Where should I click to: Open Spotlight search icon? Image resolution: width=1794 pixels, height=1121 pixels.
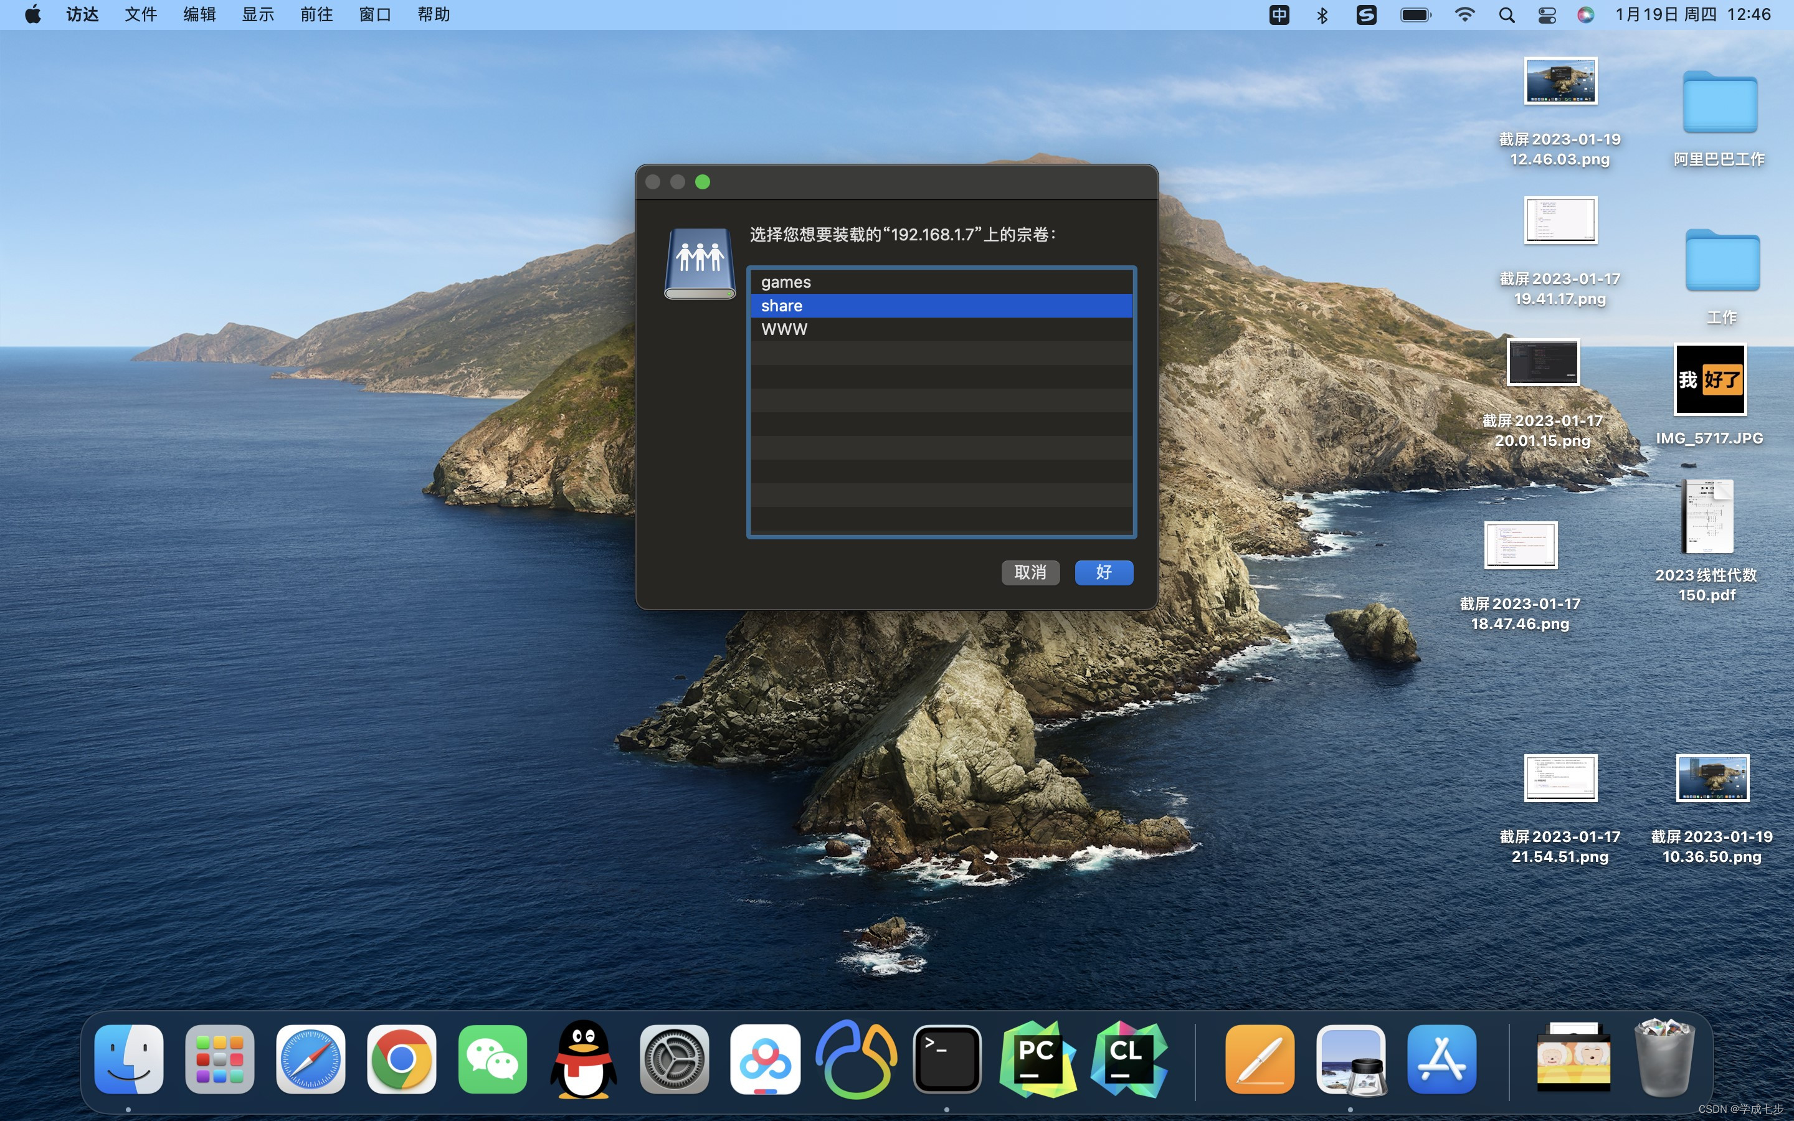pyautogui.click(x=1506, y=15)
